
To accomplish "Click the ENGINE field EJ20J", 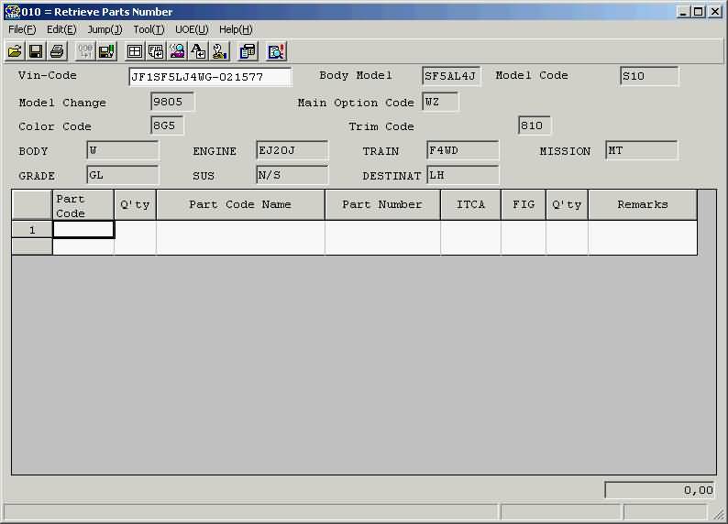I will point(292,150).
